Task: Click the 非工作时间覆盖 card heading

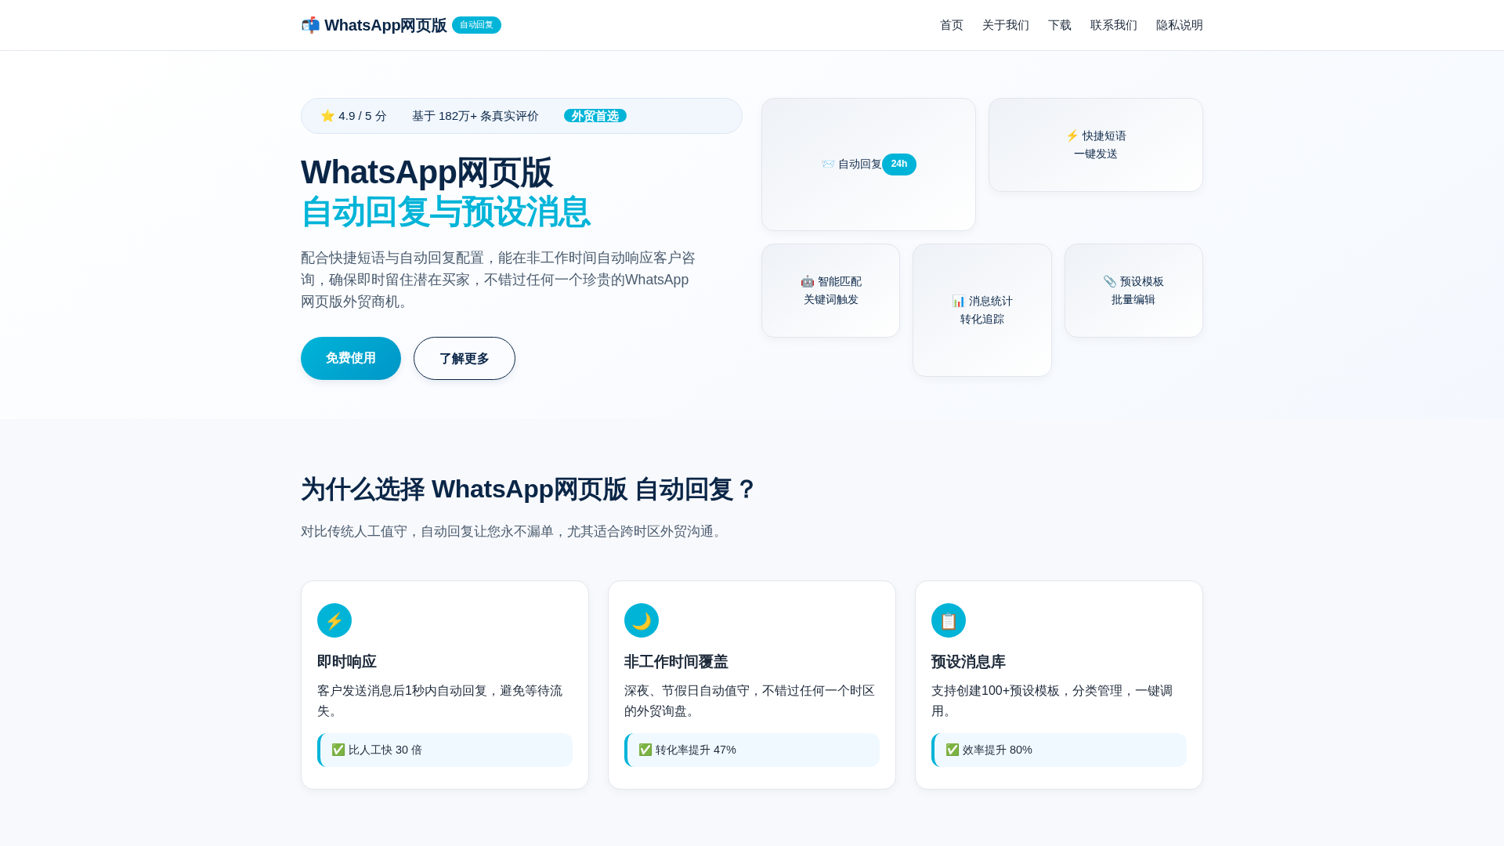Action: (x=676, y=662)
